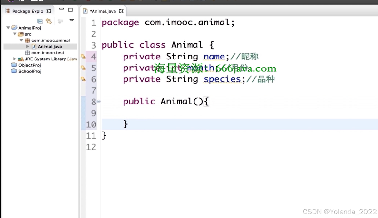Select Animal.java in the tree
Viewport: 378px width, 218px height.
tap(50, 47)
